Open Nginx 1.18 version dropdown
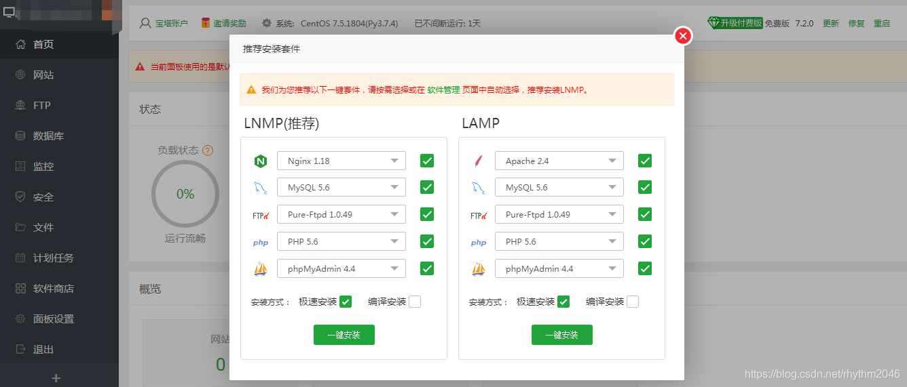The height and width of the screenshot is (387, 907). point(341,161)
